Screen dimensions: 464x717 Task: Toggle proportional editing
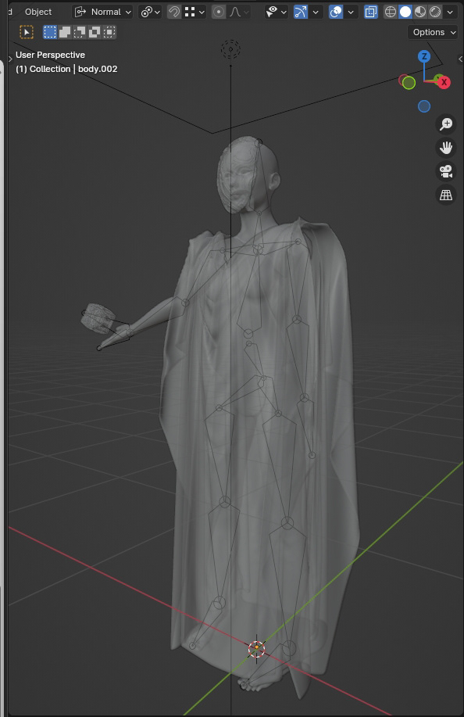coord(219,12)
